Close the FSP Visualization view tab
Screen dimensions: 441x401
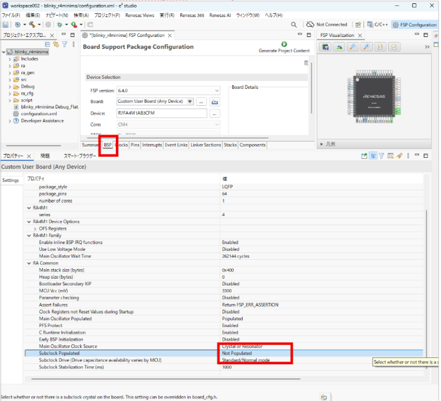click(x=360, y=35)
